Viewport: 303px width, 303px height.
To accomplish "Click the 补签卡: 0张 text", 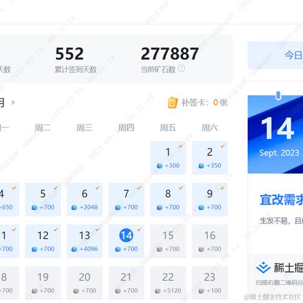I will (204, 103).
